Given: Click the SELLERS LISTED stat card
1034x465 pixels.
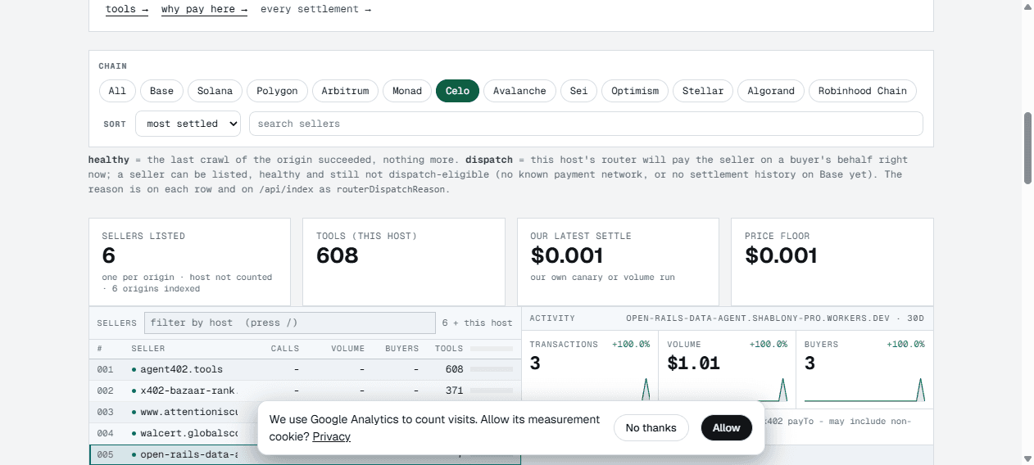Looking at the screenshot, I should tap(189, 262).
